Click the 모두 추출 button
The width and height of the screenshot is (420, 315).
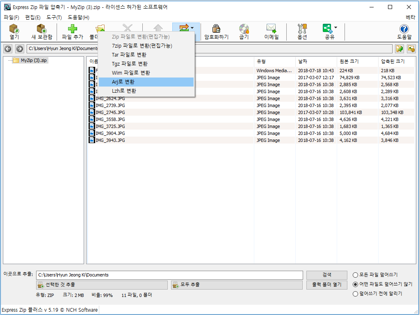point(237,285)
